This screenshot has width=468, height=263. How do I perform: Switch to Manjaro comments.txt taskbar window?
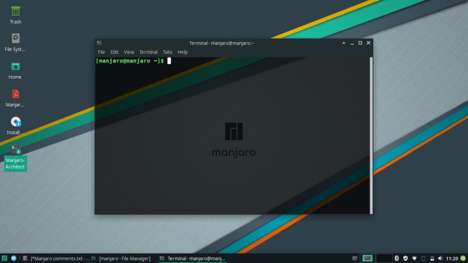56,258
